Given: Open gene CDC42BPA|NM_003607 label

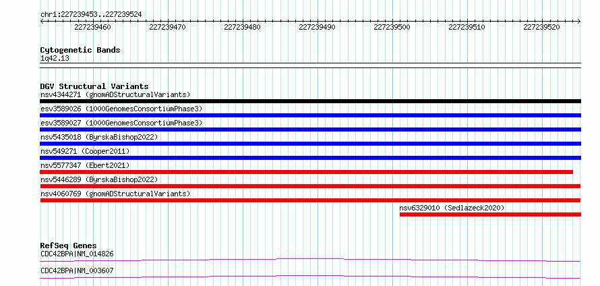Looking at the screenshot, I should (77, 271).
